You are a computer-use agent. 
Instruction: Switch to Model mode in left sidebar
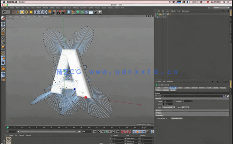click(x=3, y=24)
